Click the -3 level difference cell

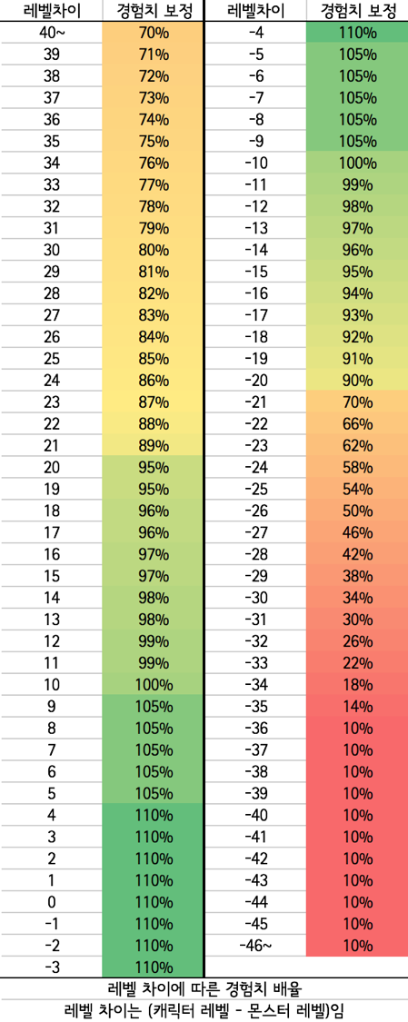pyautogui.click(x=52, y=966)
